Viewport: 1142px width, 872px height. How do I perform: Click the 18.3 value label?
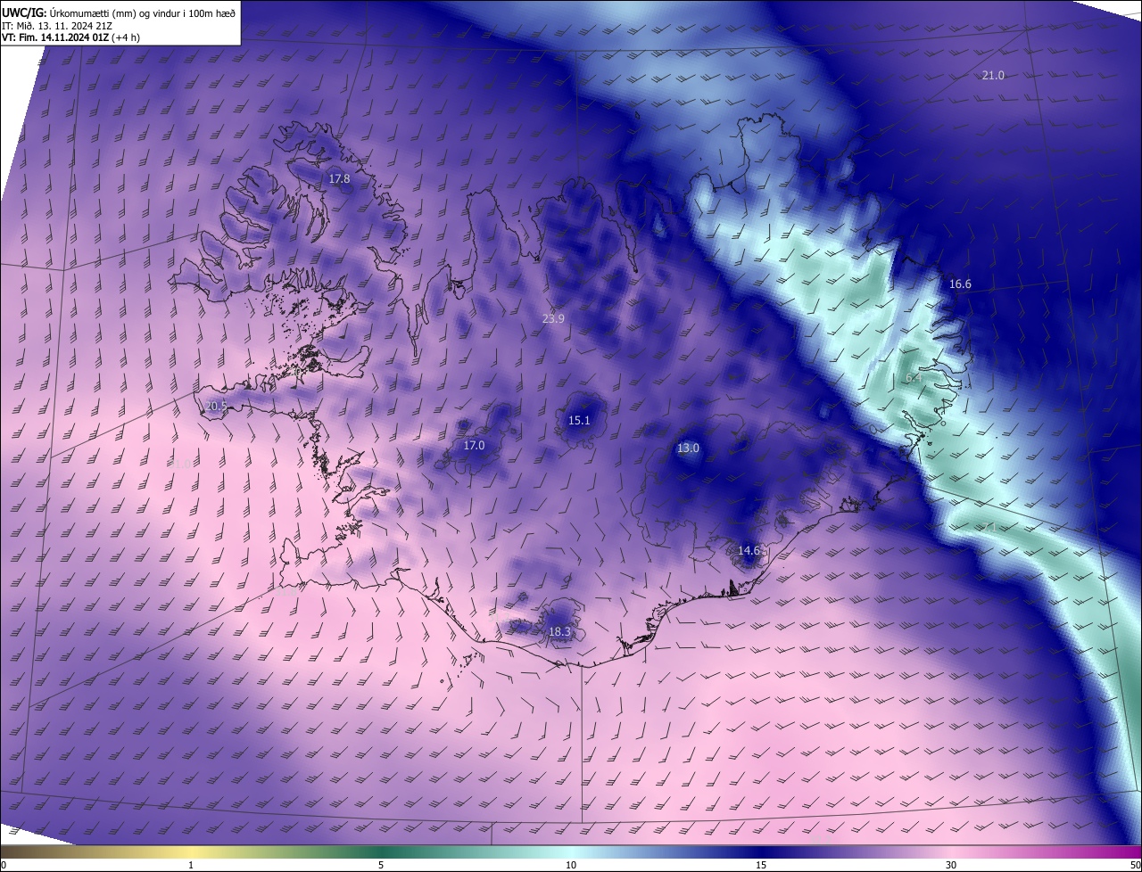[559, 632]
